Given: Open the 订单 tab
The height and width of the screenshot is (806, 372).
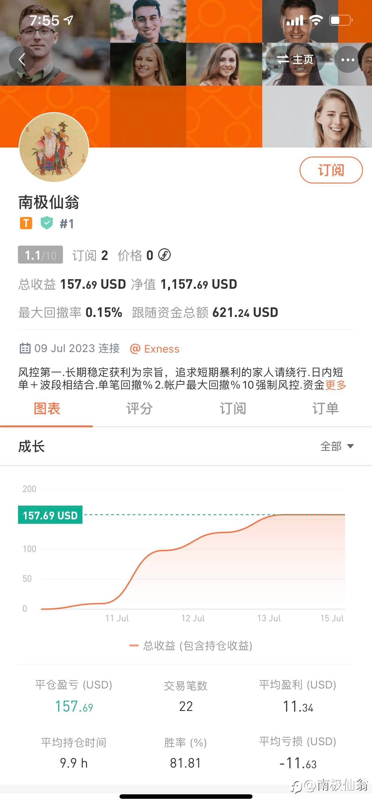Looking at the screenshot, I should (x=325, y=409).
